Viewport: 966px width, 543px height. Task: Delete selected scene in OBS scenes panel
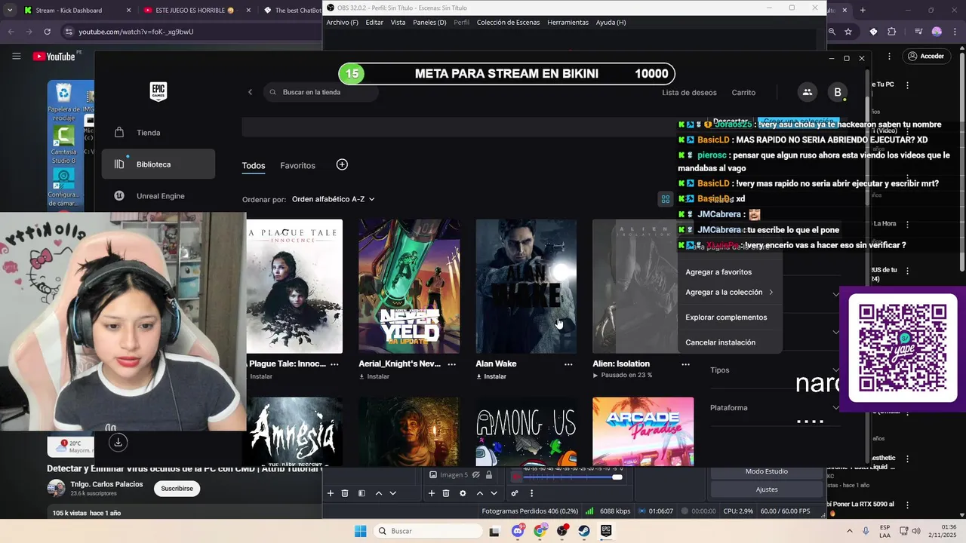(x=345, y=493)
